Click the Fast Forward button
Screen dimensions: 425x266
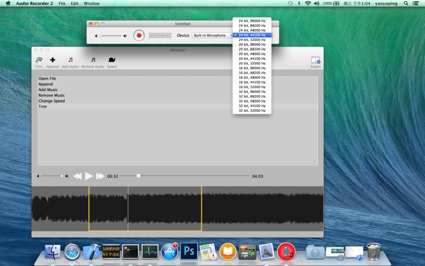pos(100,176)
